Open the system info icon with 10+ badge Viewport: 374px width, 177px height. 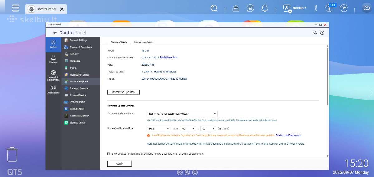coord(329,8)
